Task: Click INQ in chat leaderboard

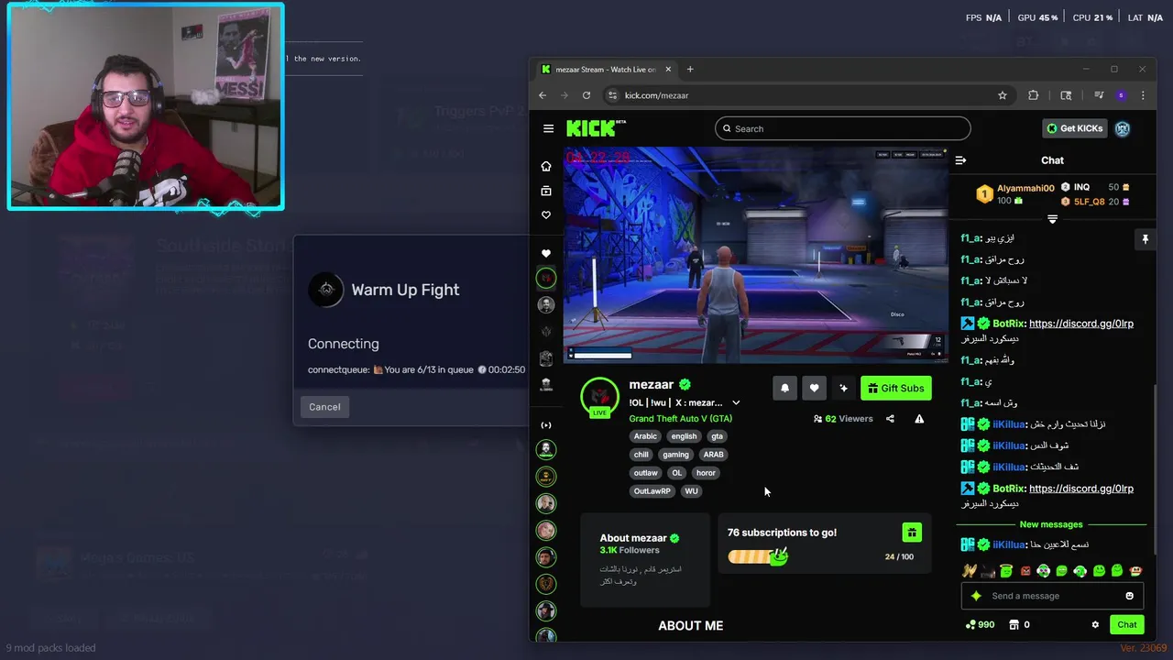Action: coord(1081,187)
